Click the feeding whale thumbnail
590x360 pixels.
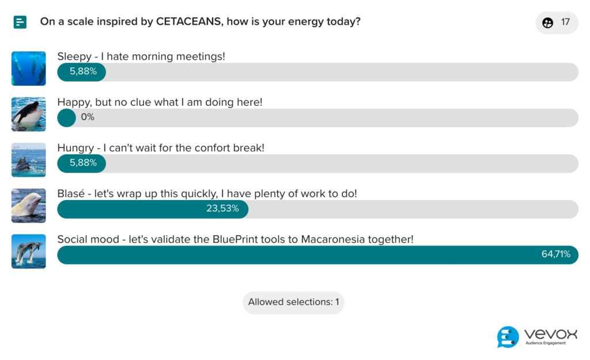(x=29, y=160)
